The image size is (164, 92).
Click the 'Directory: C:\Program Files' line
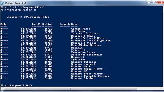click(28, 17)
